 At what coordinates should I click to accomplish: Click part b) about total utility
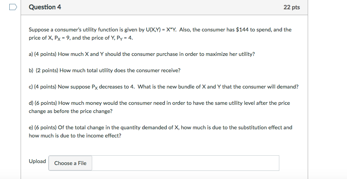coord(105,70)
